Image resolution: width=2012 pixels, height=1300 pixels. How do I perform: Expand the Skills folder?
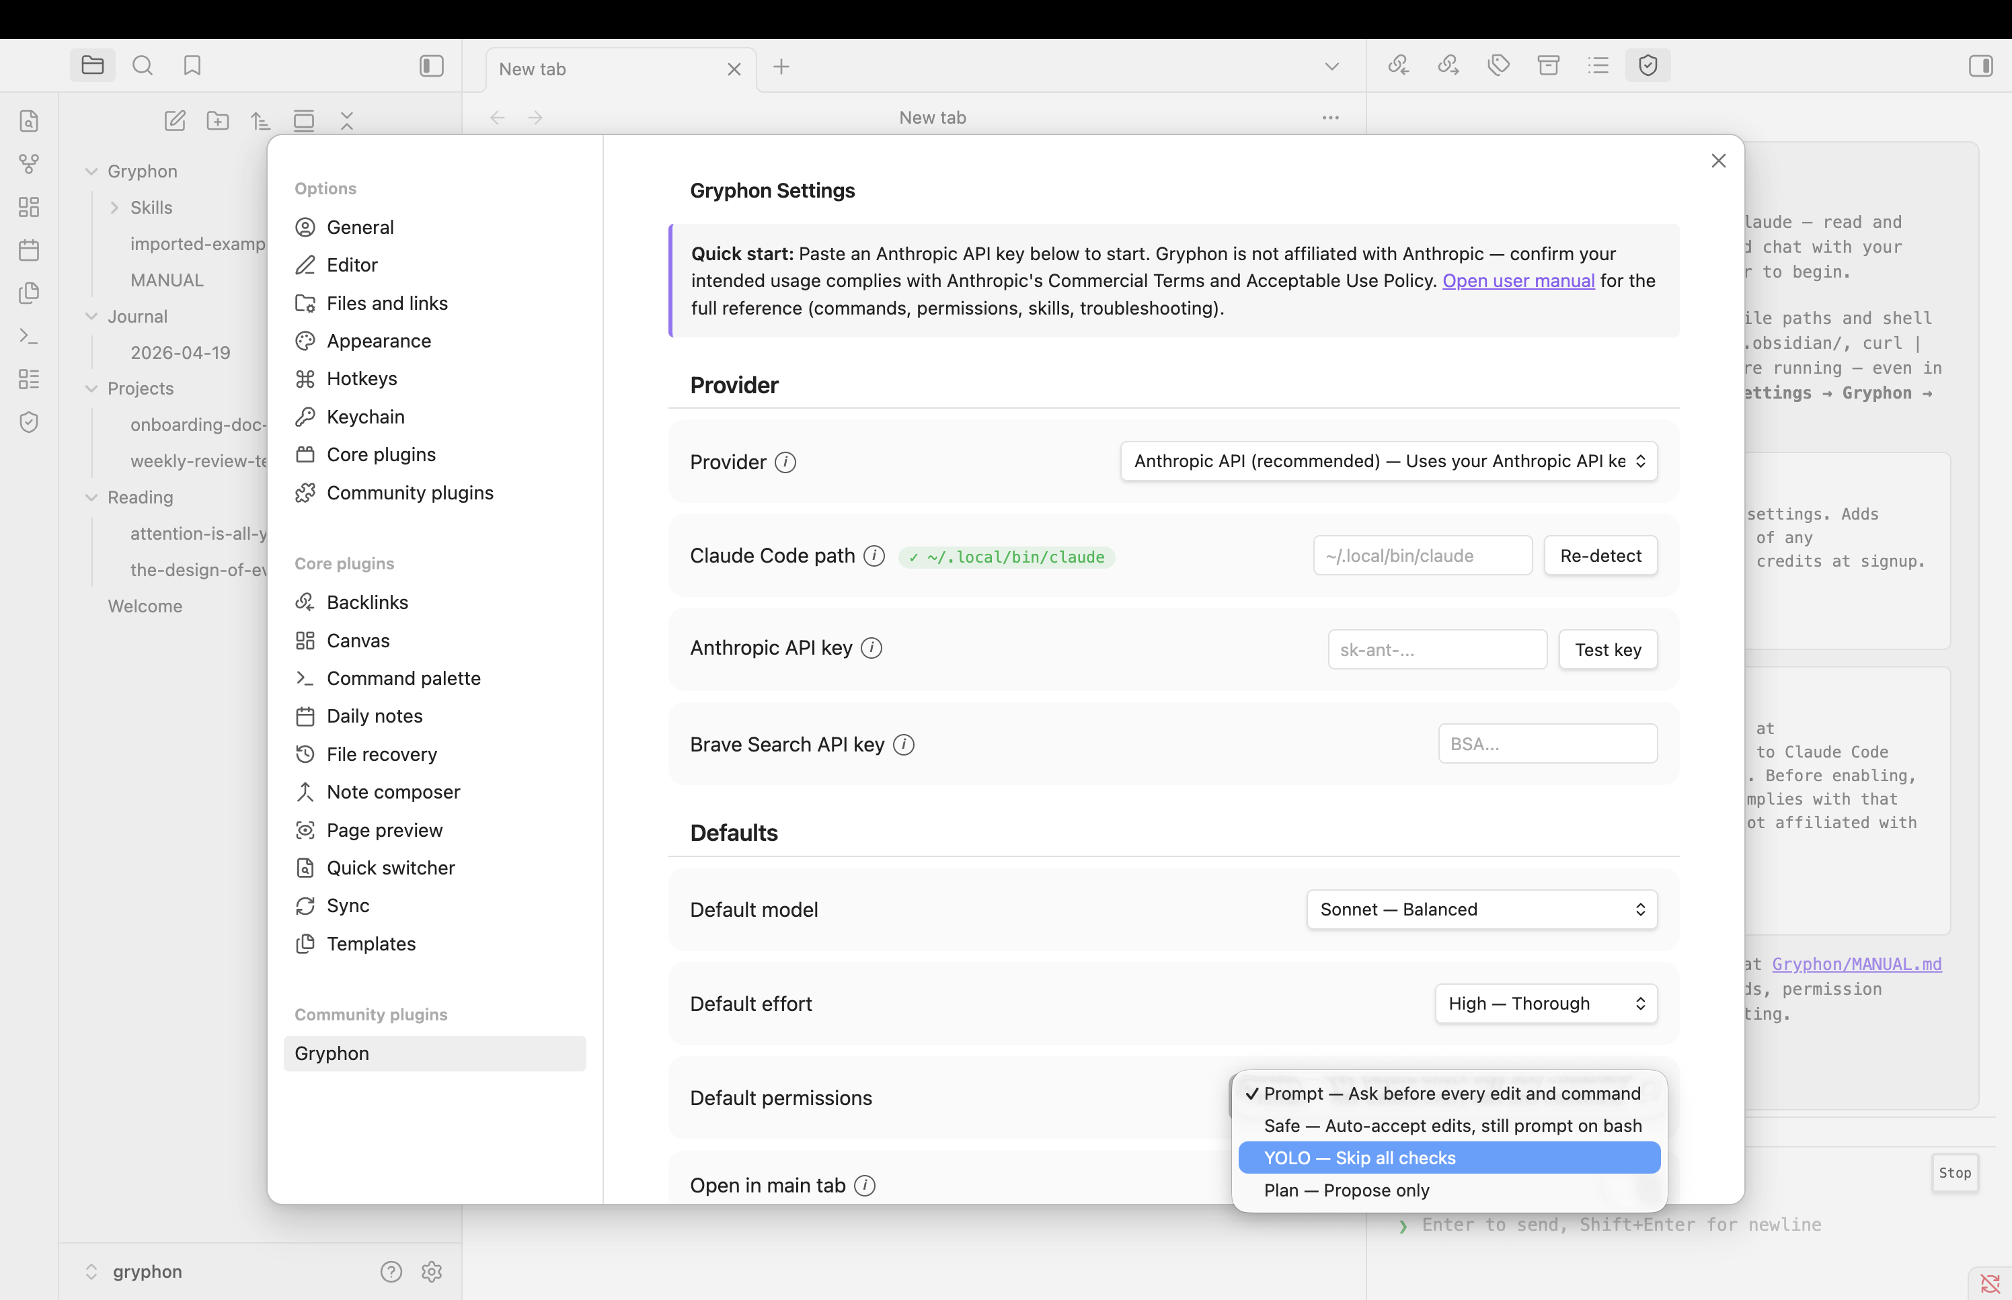pos(114,208)
